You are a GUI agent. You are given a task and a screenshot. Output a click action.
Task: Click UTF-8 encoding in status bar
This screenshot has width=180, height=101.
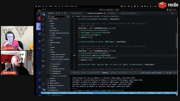(139, 93)
